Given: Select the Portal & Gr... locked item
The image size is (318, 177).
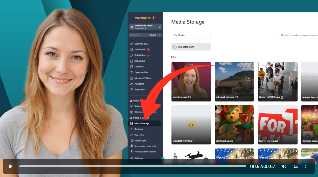Looking at the screenshot, I should pyautogui.click(x=139, y=118).
